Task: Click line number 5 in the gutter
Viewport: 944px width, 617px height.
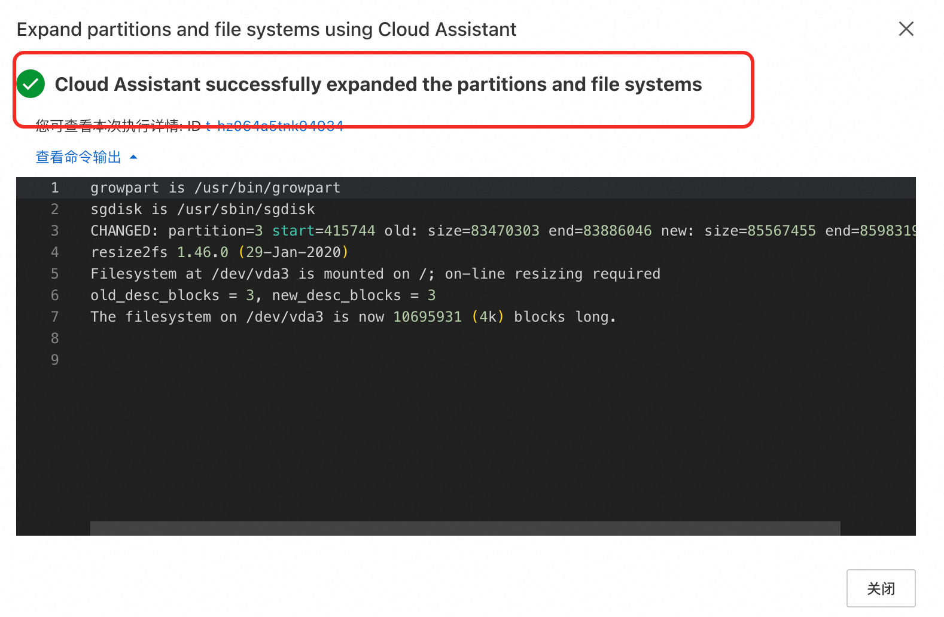Action: (x=54, y=274)
